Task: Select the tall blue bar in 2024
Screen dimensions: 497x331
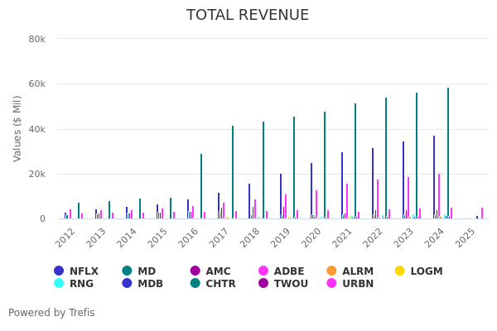Action: point(433,177)
